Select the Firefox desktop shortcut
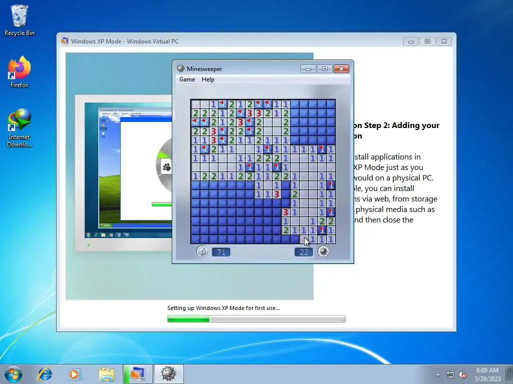Viewport: 513px width, 384px height. (20, 72)
